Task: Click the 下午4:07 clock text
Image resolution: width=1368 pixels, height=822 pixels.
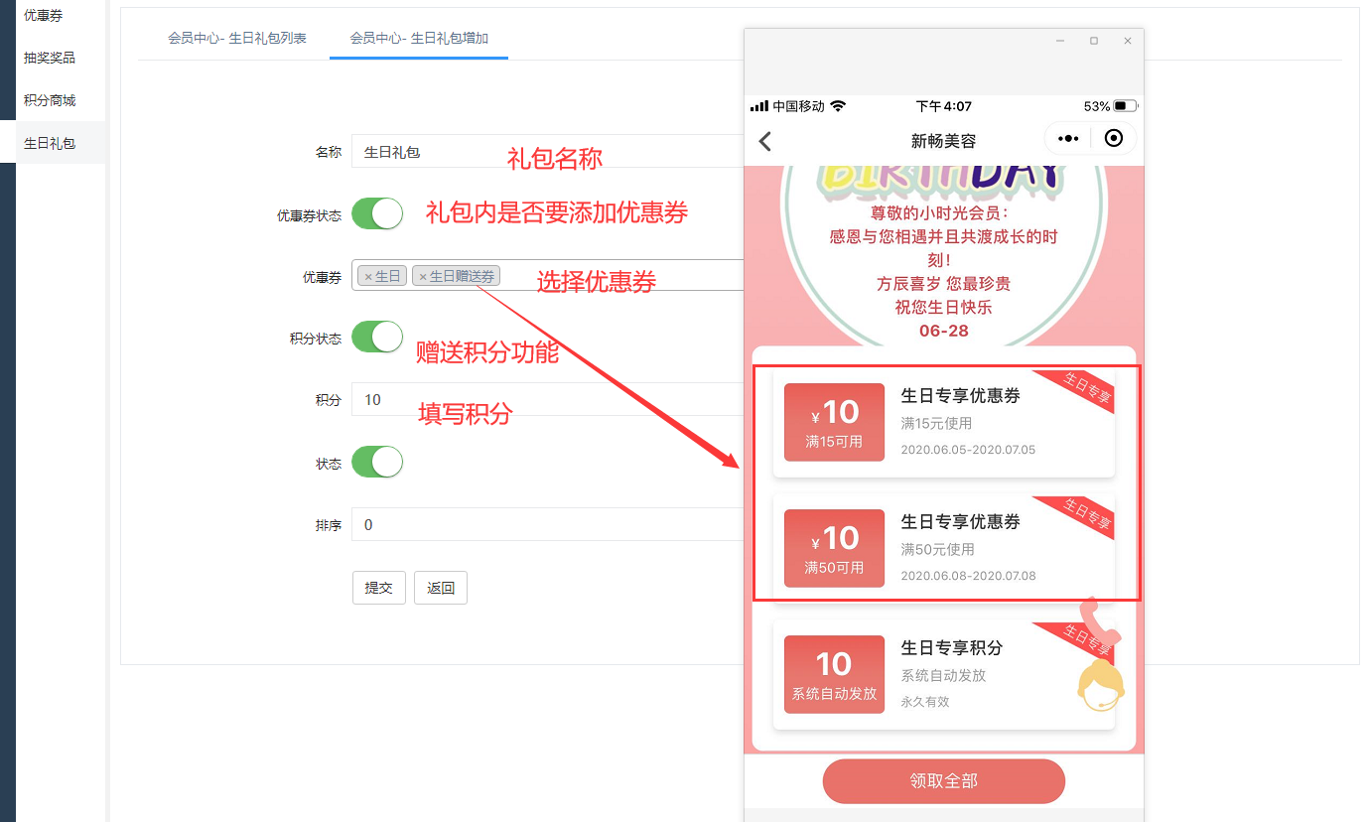Action: click(x=944, y=106)
